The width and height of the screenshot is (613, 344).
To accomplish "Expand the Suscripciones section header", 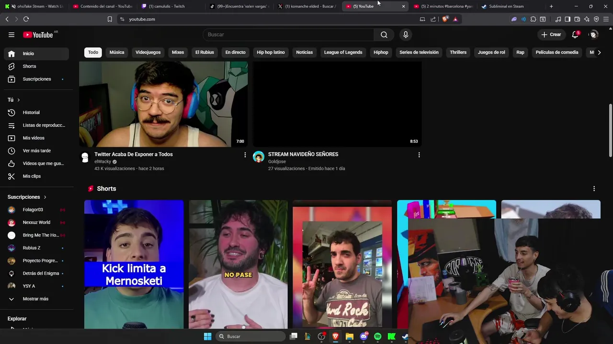I will point(27,197).
